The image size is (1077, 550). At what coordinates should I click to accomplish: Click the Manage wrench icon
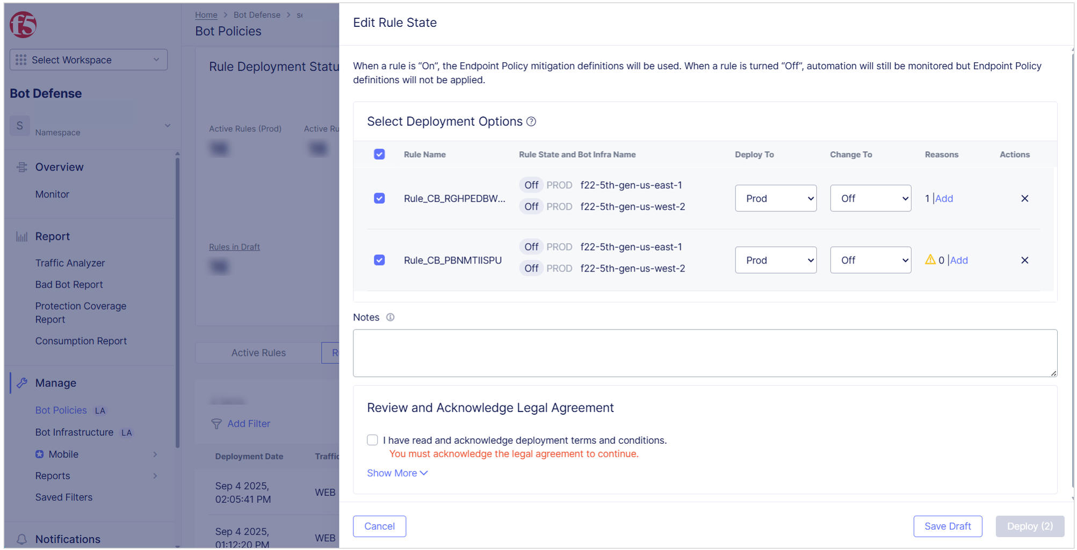[x=22, y=383]
